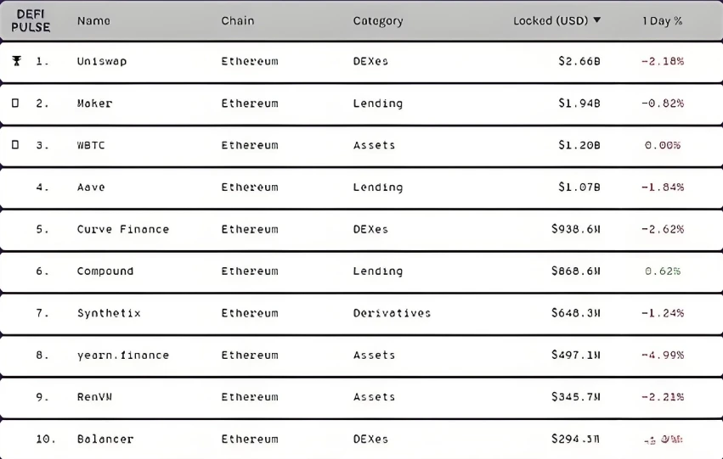Image resolution: width=723 pixels, height=459 pixels.
Task: Open the Aave project row
Action: 362,188
